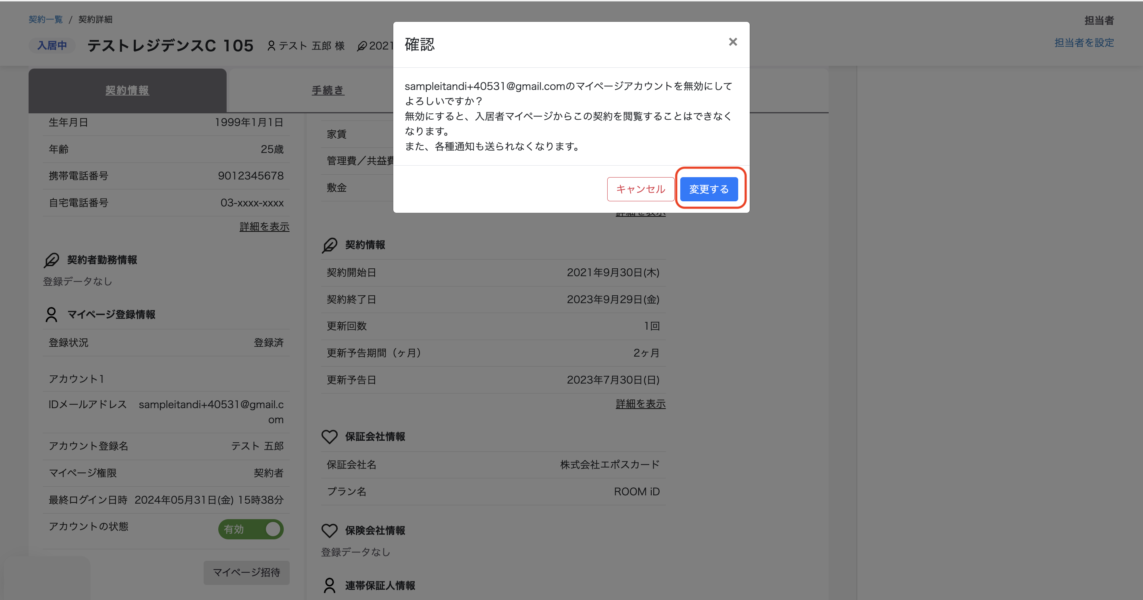This screenshot has width=1143, height=600.
Task: Click the 登録状況 value 登録済
Action: [268, 342]
